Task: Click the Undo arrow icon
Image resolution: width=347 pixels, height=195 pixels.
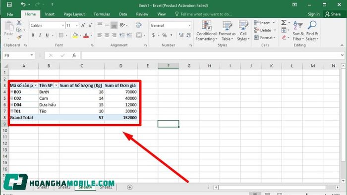Action: [x=23, y=4]
